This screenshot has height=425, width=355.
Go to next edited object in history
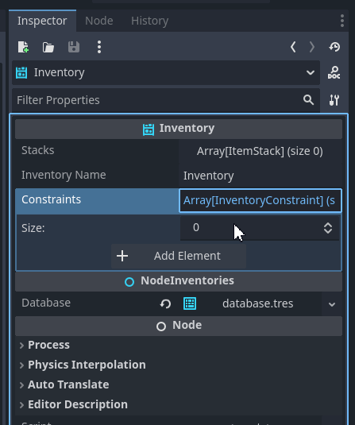pos(312,47)
